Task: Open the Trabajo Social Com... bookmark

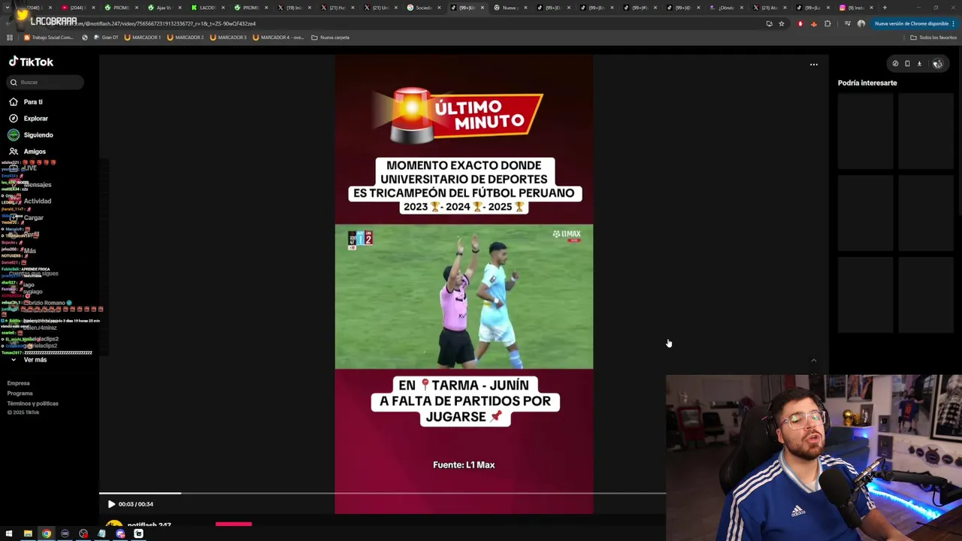Action: tap(49, 38)
